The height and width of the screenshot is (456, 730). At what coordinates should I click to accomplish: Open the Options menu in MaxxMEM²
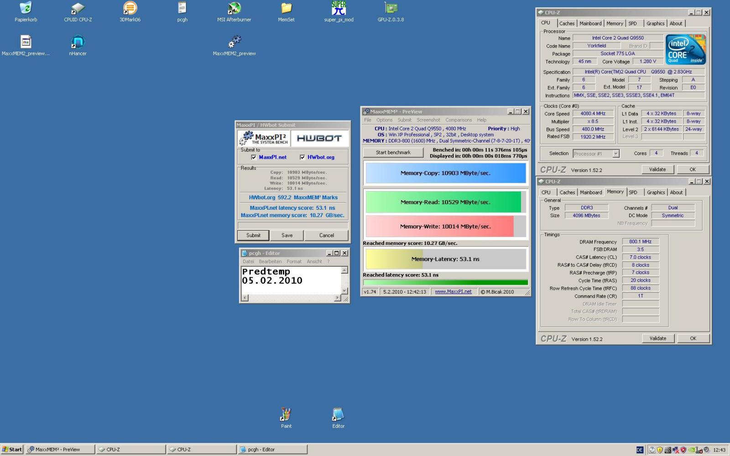[x=384, y=120]
